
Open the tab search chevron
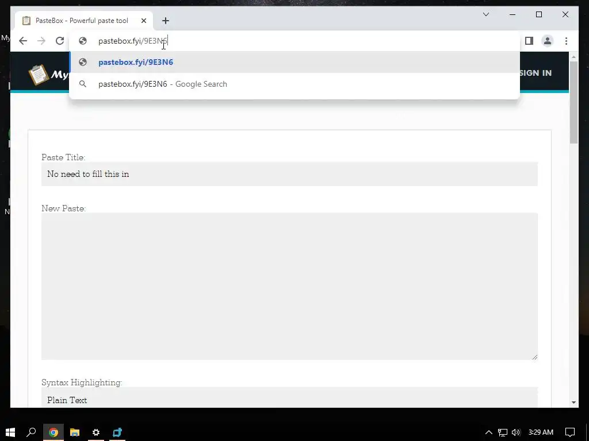point(485,14)
